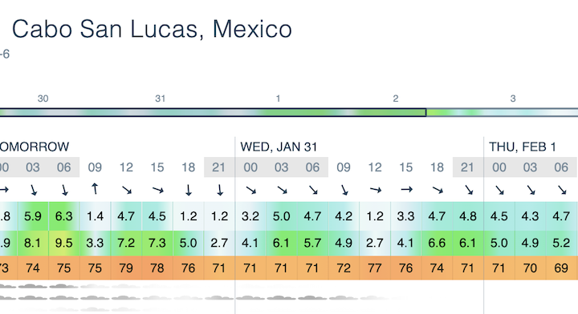Open the THU, FEB 1 day header

point(523,147)
